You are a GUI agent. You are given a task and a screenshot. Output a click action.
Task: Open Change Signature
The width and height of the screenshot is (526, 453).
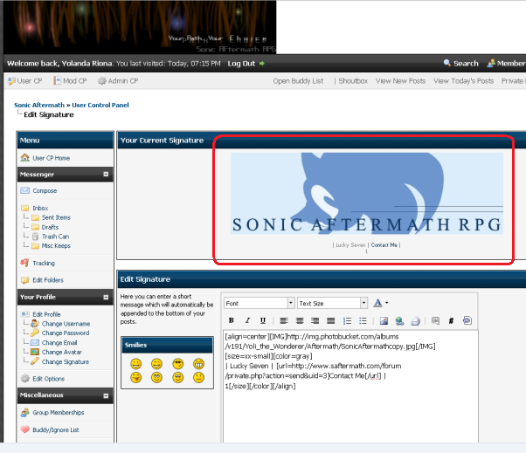pos(66,362)
